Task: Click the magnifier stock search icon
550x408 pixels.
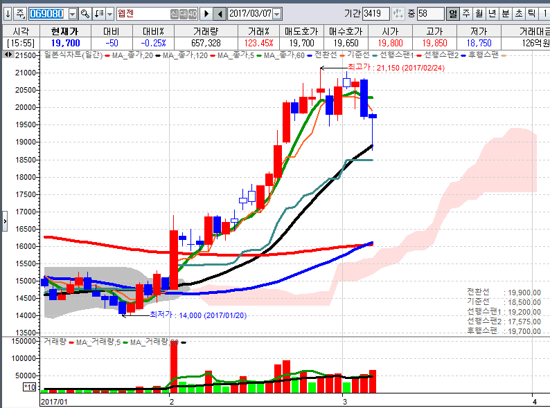Action: pos(85,13)
